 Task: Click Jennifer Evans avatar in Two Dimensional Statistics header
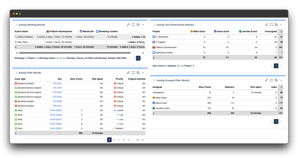coord(240,31)
